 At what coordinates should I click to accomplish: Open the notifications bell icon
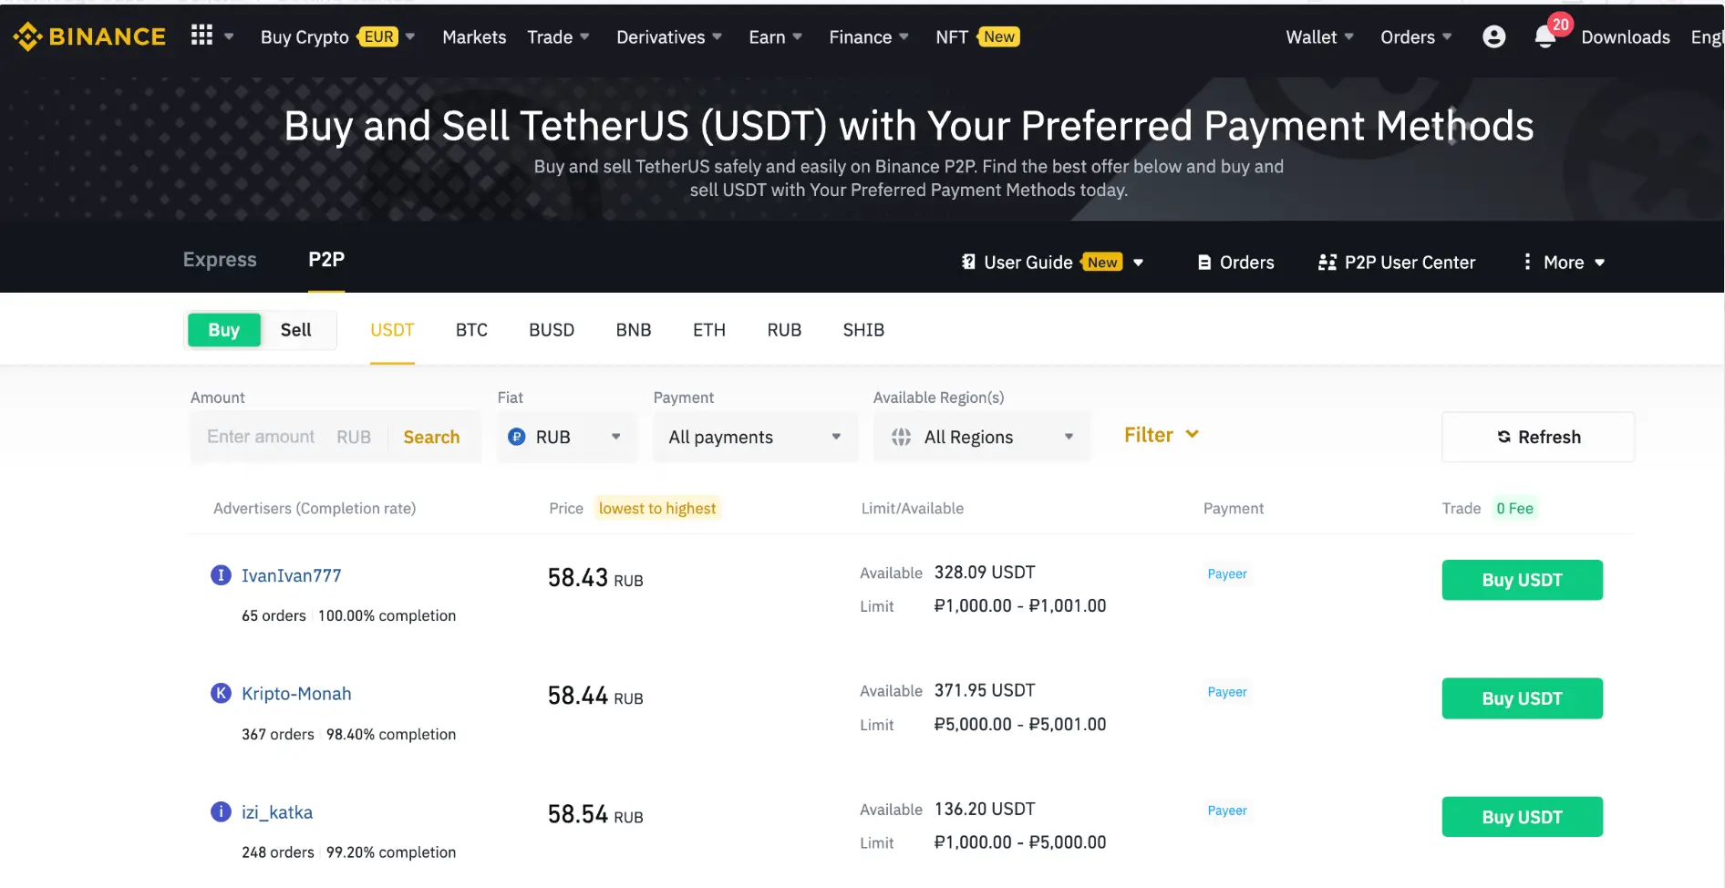click(1544, 36)
